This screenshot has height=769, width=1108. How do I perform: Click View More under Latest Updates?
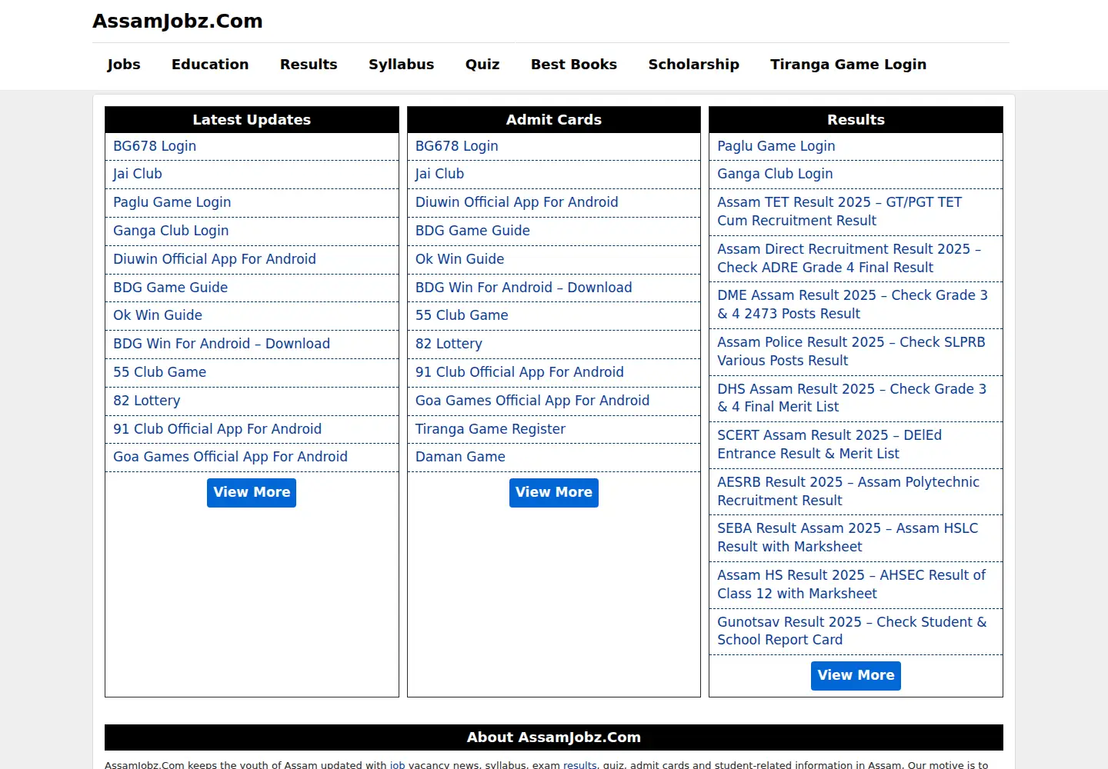pos(252,492)
